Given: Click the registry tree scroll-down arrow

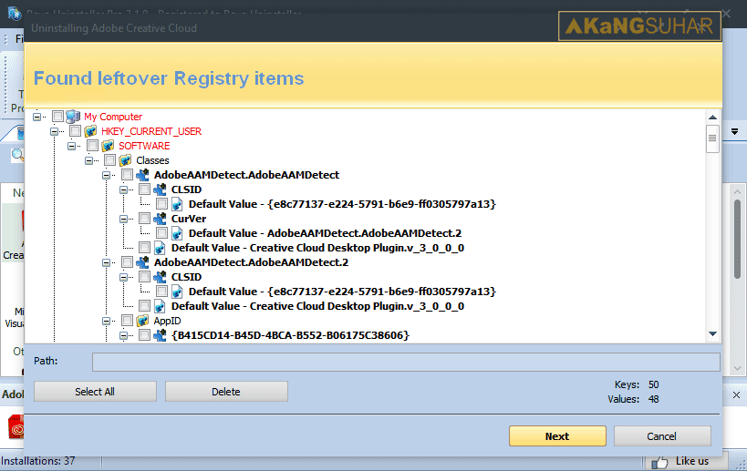Looking at the screenshot, I should pos(712,334).
